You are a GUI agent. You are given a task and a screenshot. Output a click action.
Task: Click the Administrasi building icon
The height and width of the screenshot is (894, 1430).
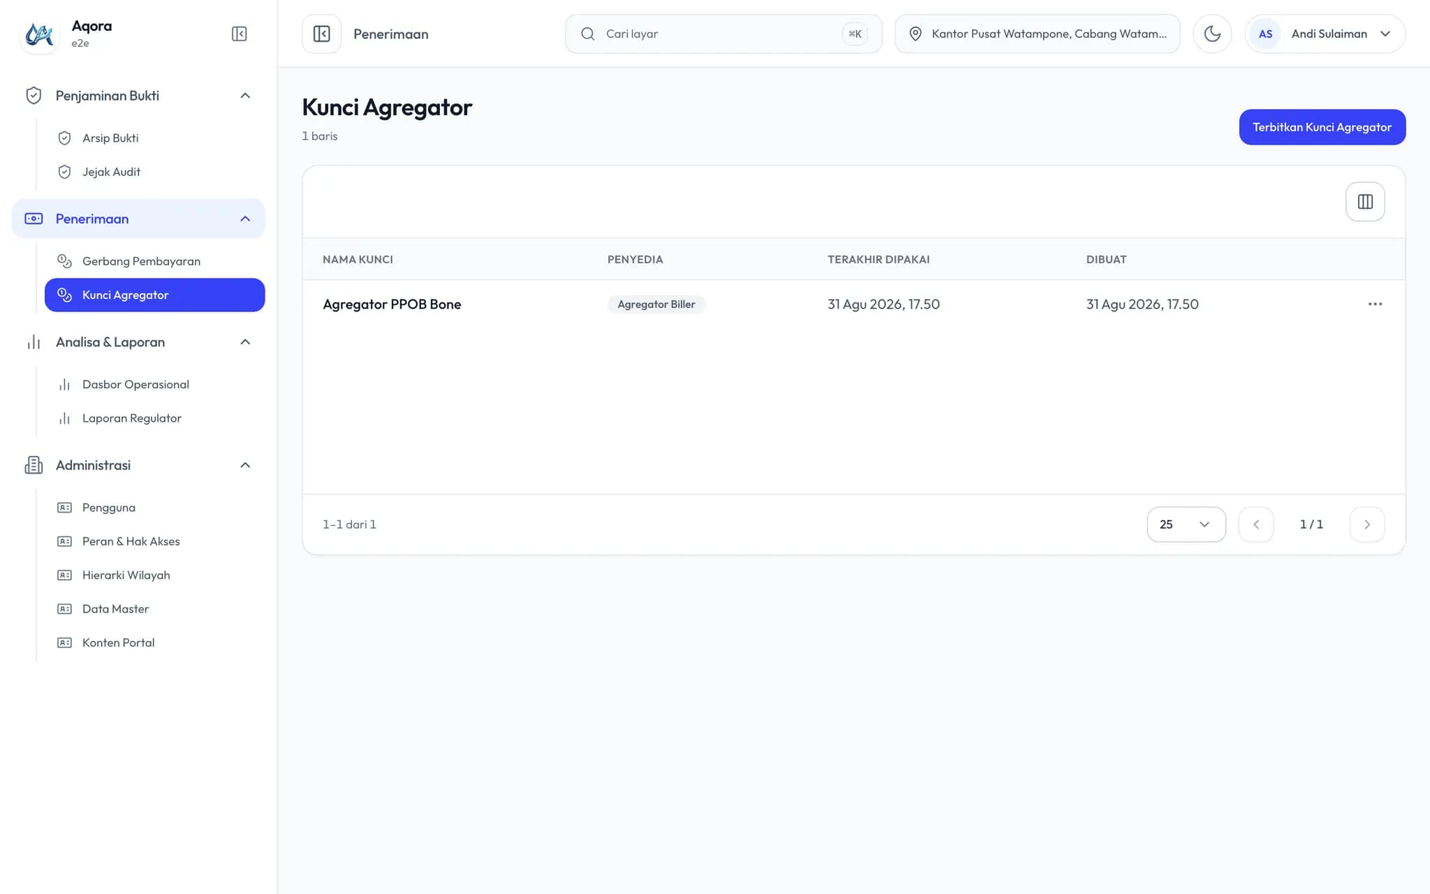(x=34, y=465)
